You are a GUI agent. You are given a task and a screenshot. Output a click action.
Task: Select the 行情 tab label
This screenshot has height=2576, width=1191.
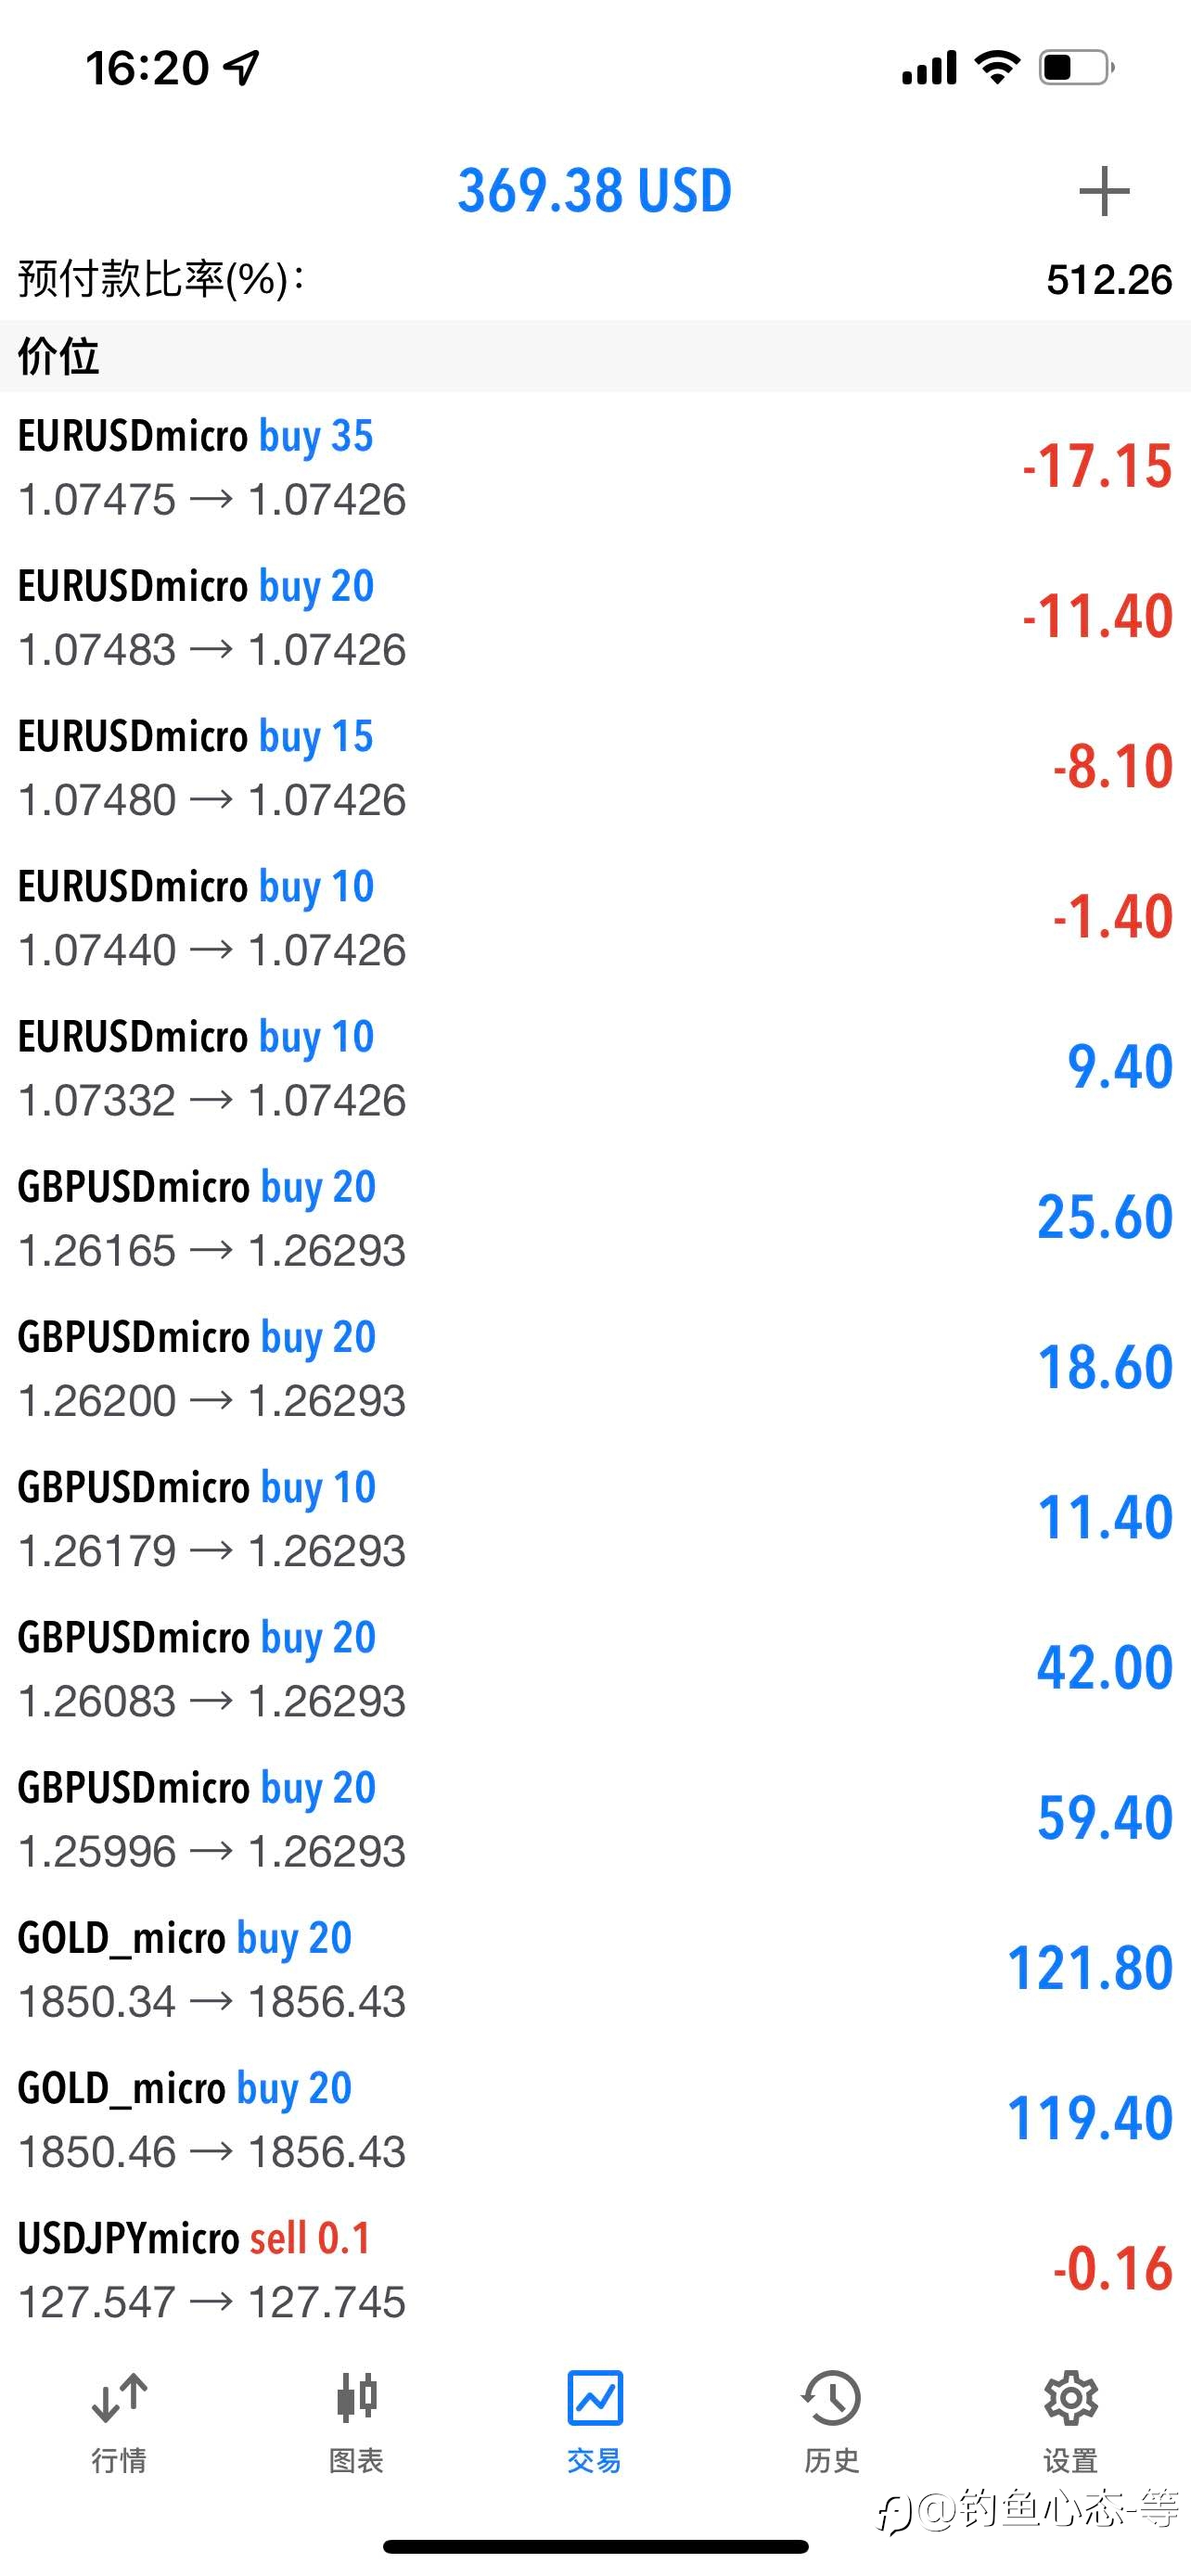point(119,2459)
